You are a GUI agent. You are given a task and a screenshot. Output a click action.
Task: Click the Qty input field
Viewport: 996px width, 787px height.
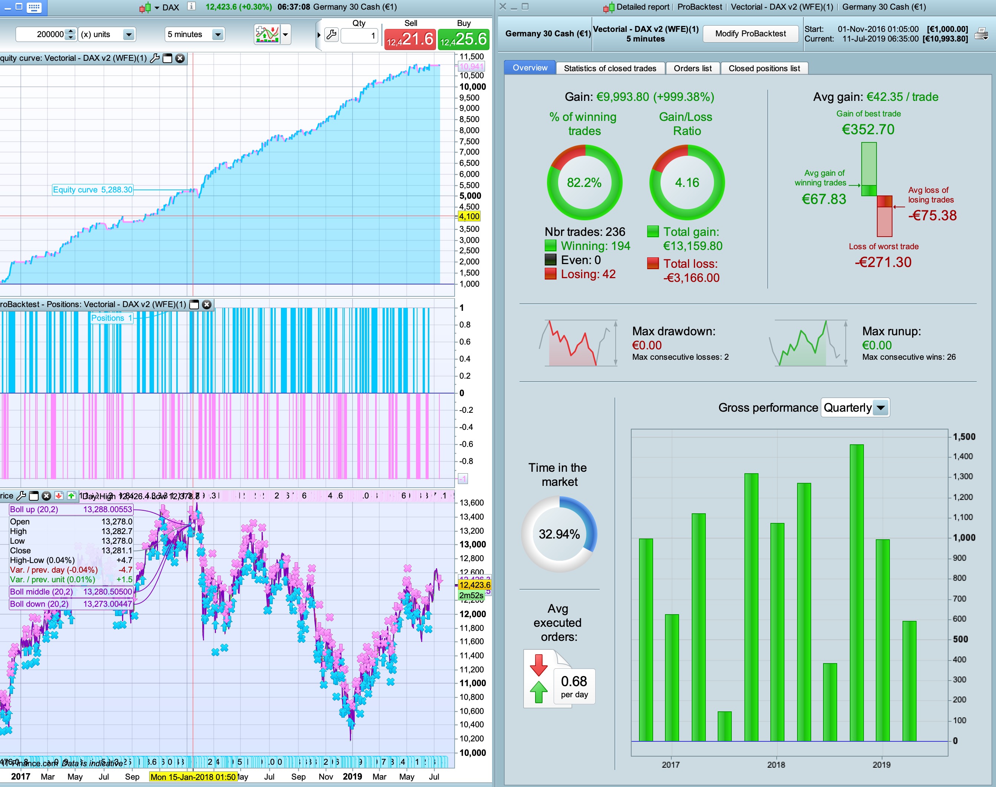[360, 35]
